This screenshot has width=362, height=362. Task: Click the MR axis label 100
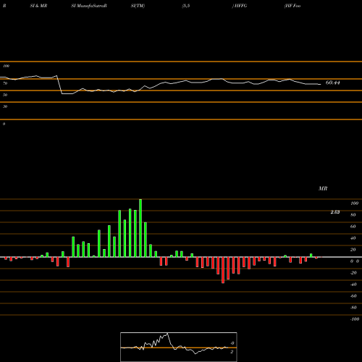(x=354, y=203)
